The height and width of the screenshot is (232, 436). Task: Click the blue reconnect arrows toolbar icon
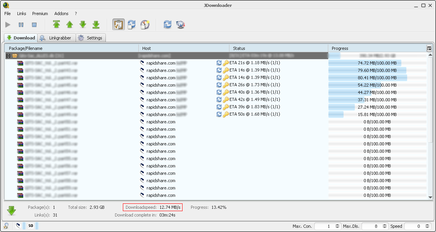tap(167, 25)
